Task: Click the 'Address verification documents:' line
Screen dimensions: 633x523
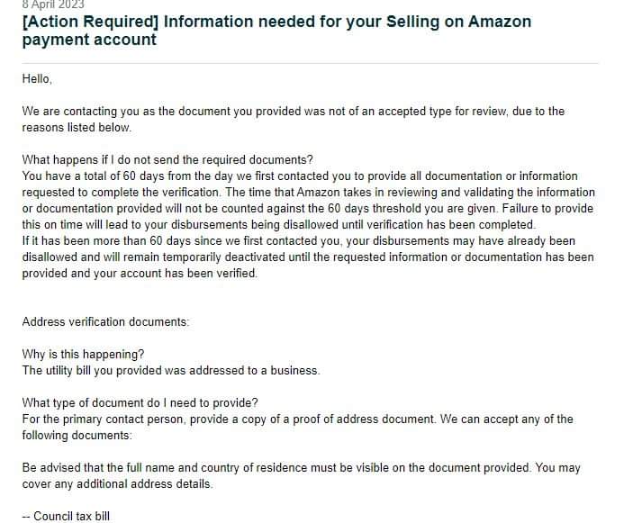Action: coord(105,322)
